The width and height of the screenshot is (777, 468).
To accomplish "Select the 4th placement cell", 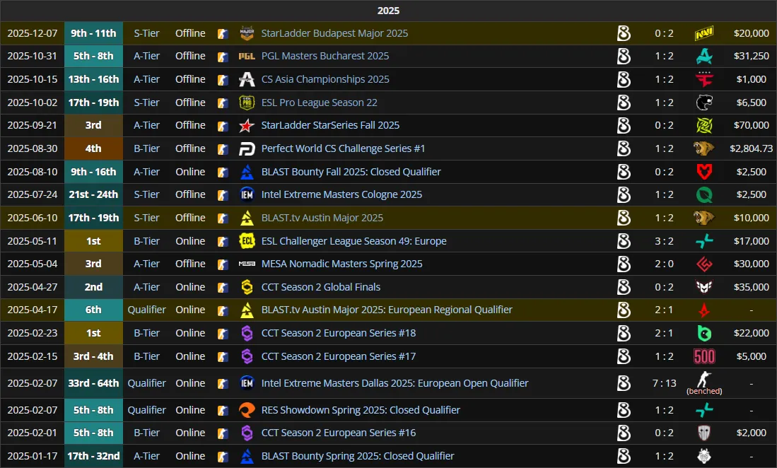I will point(93,148).
